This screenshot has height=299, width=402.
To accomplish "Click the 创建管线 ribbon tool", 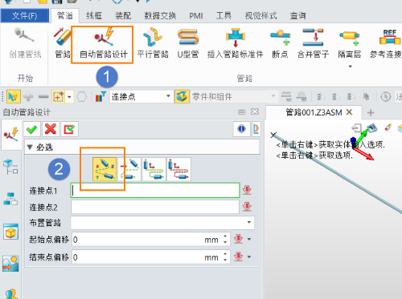I will pyautogui.click(x=25, y=42).
